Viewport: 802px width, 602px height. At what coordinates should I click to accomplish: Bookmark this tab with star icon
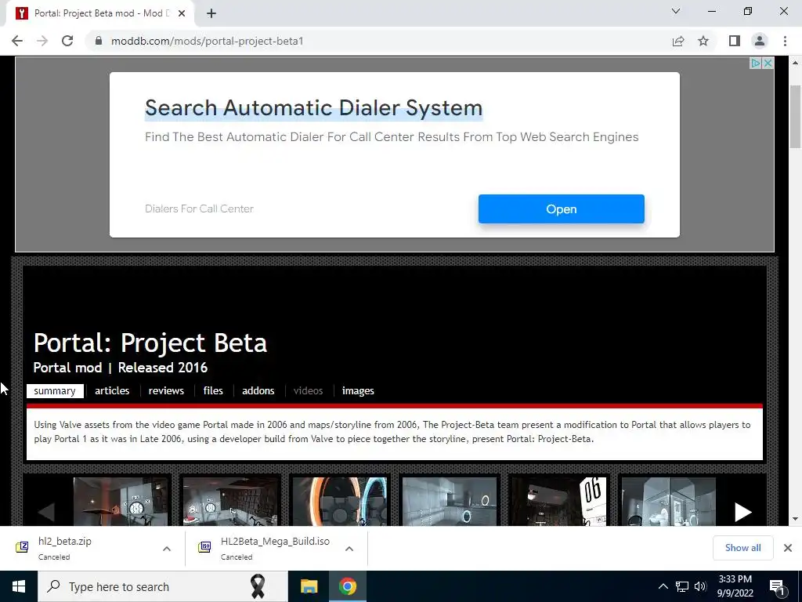pos(703,41)
